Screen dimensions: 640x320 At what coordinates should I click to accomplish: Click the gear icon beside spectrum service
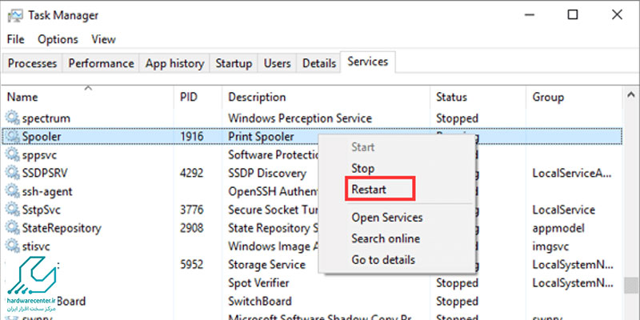[x=12, y=118]
